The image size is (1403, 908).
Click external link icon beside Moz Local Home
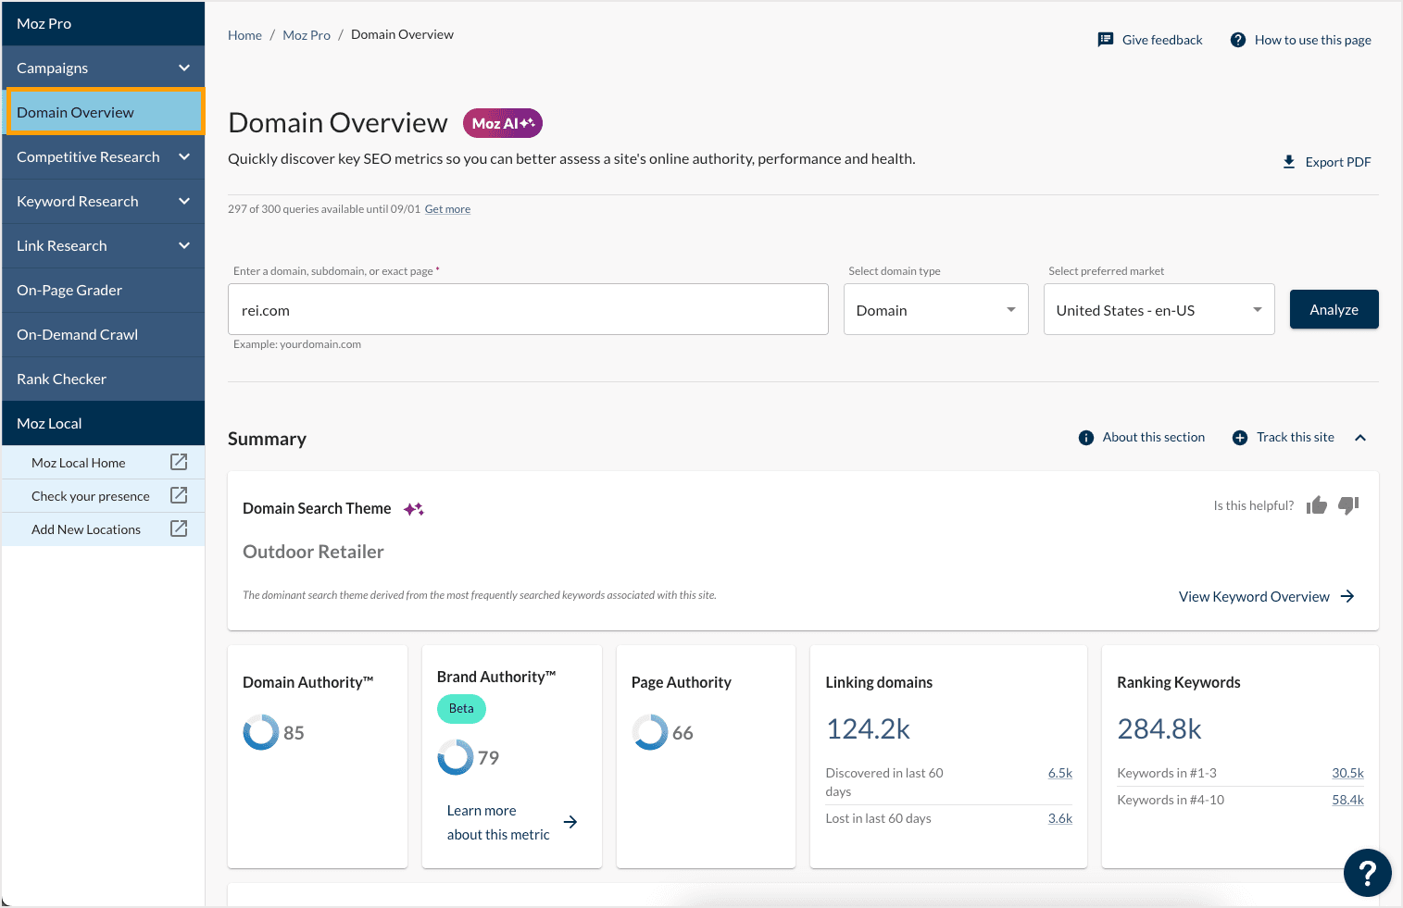[x=179, y=462]
